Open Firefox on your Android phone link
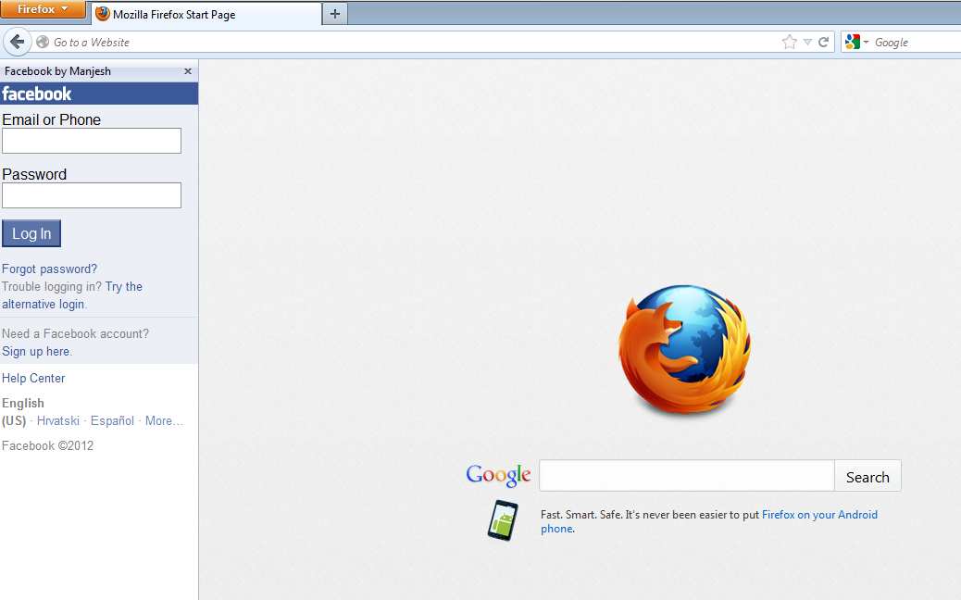 (x=709, y=521)
